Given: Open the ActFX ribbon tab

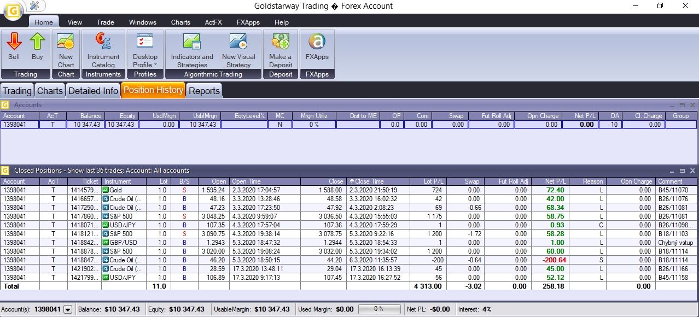Looking at the screenshot, I should pyautogui.click(x=213, y=22).
